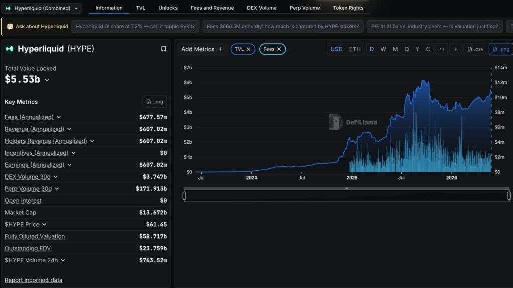
Task: Click Fully Diluted Valuation label
Action: (x=35, y=236)
